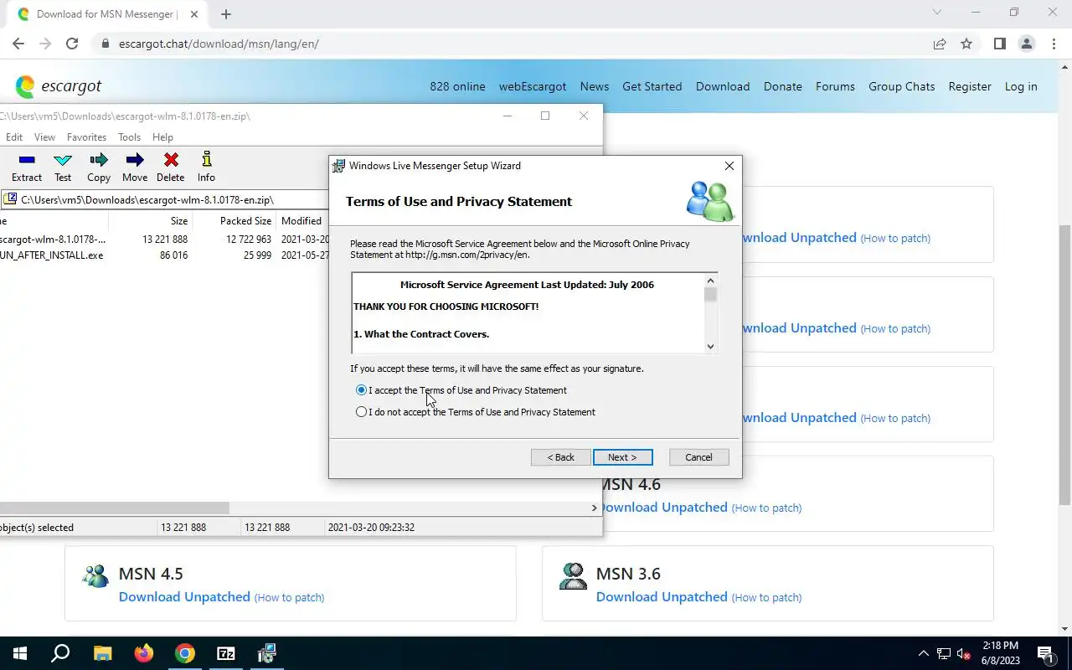The width and height of the screenshot is (1072, 670).
Task: Click the Donate link
Action: coord(782,86)
